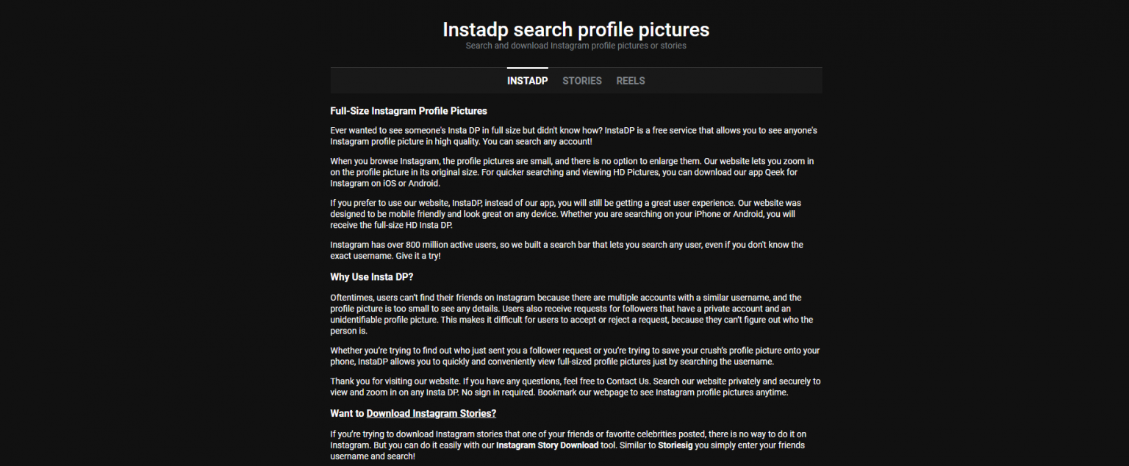Switch to the REELS tab

pos(630,81)
